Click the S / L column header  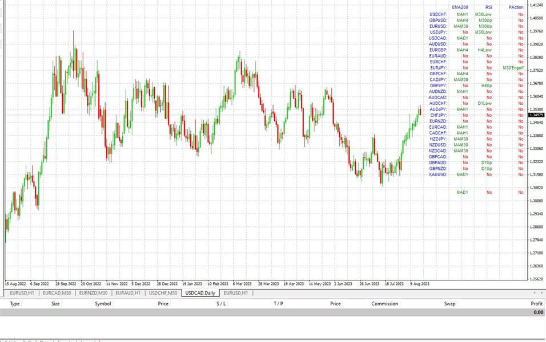[x=220, y=304]
